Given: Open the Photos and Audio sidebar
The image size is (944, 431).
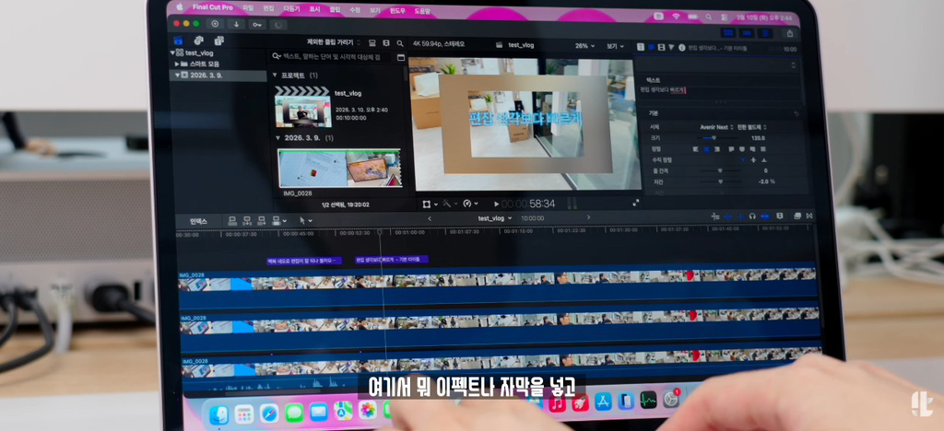Looking at the screenshot, I should pyautogui.click(x=199, y=41).
